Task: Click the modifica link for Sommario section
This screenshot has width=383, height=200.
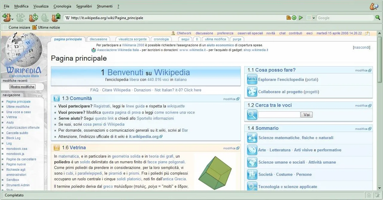Action: 361,129
